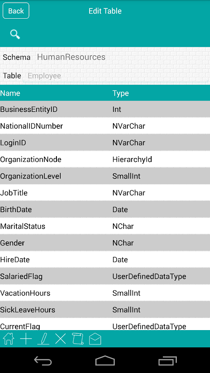Select the BusinessEntityID column row
Screen dimensions: 210x373
click(x=105, y=109)
